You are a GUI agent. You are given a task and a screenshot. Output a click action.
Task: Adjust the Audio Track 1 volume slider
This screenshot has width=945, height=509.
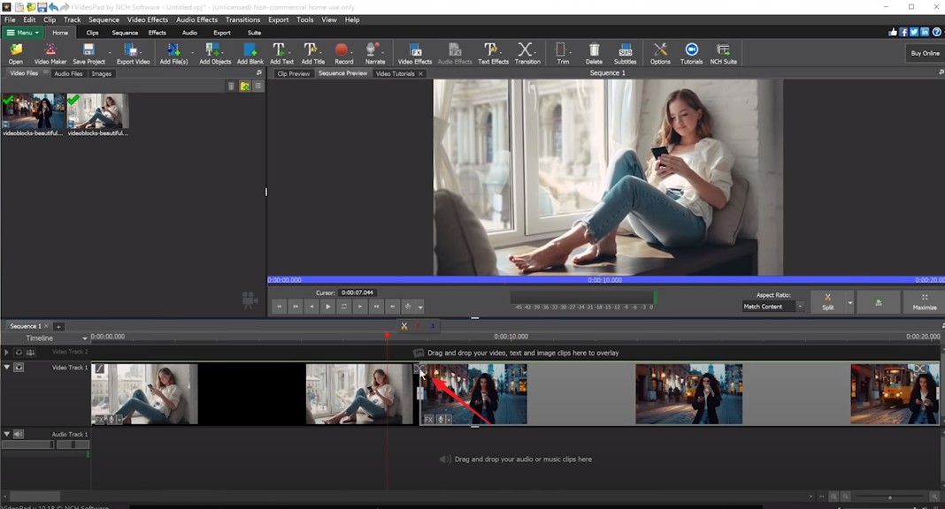[x=27, y=444]
